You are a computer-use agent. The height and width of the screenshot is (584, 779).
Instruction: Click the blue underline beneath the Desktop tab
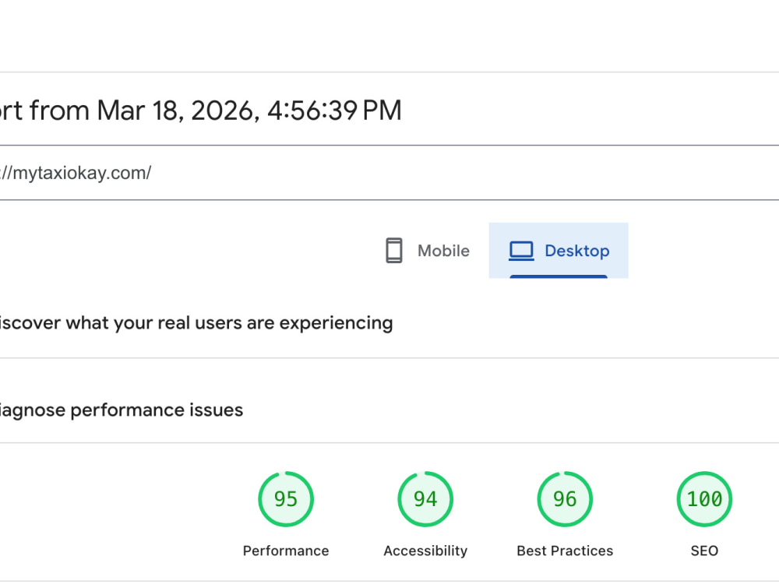559,276
